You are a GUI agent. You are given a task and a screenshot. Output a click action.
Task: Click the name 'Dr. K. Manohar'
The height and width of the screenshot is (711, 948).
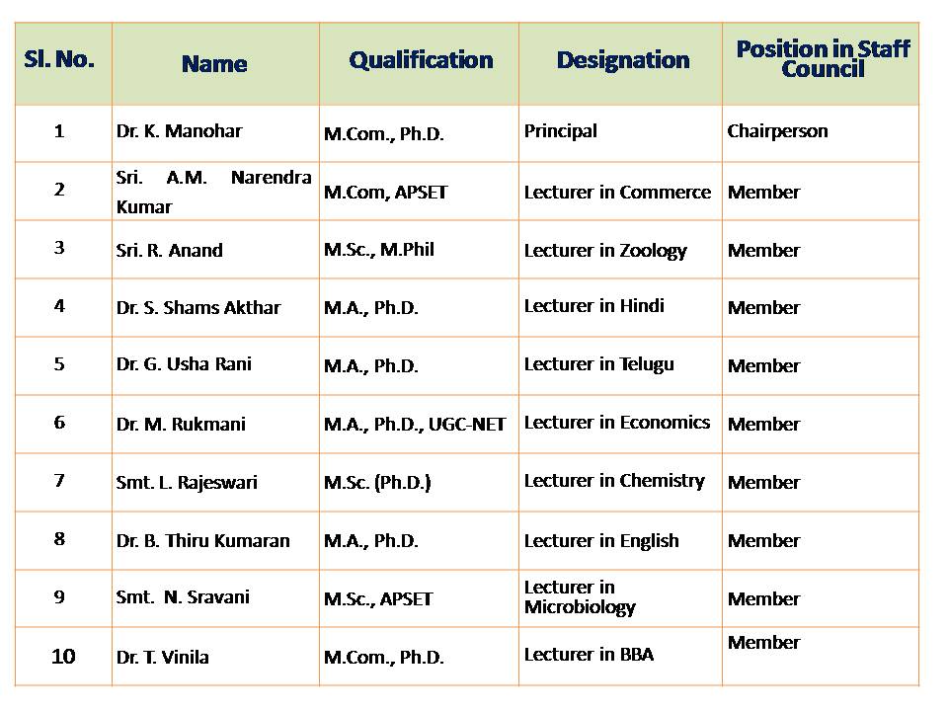[x=179, y=131]
